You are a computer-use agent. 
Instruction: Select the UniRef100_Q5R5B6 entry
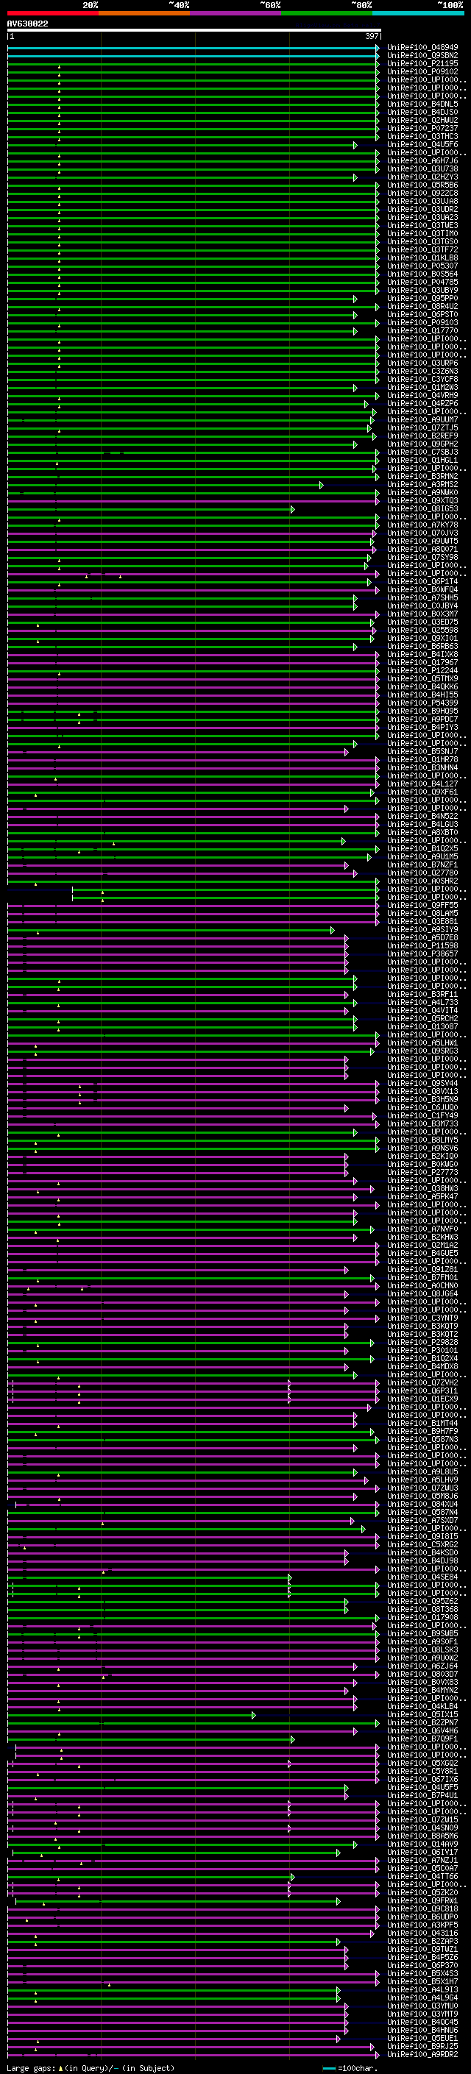click(422, 185)
